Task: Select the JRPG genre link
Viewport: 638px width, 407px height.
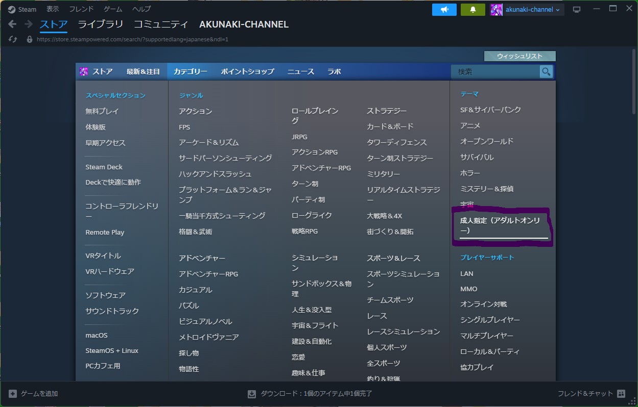Action: pyautogui.click(x=299, y=137)
